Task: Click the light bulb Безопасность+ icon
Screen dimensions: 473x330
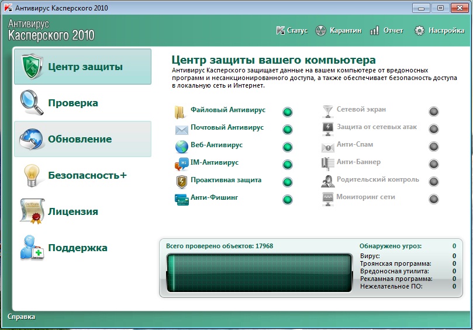Action: point(32,175)
